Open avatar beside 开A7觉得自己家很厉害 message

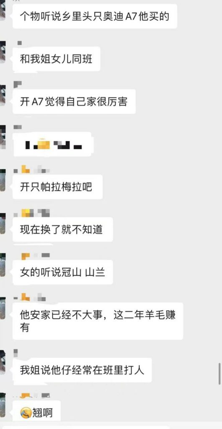tap(2, 95)
